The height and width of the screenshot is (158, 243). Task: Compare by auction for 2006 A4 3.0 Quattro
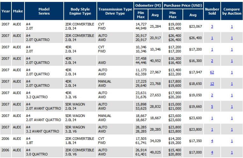232,153
